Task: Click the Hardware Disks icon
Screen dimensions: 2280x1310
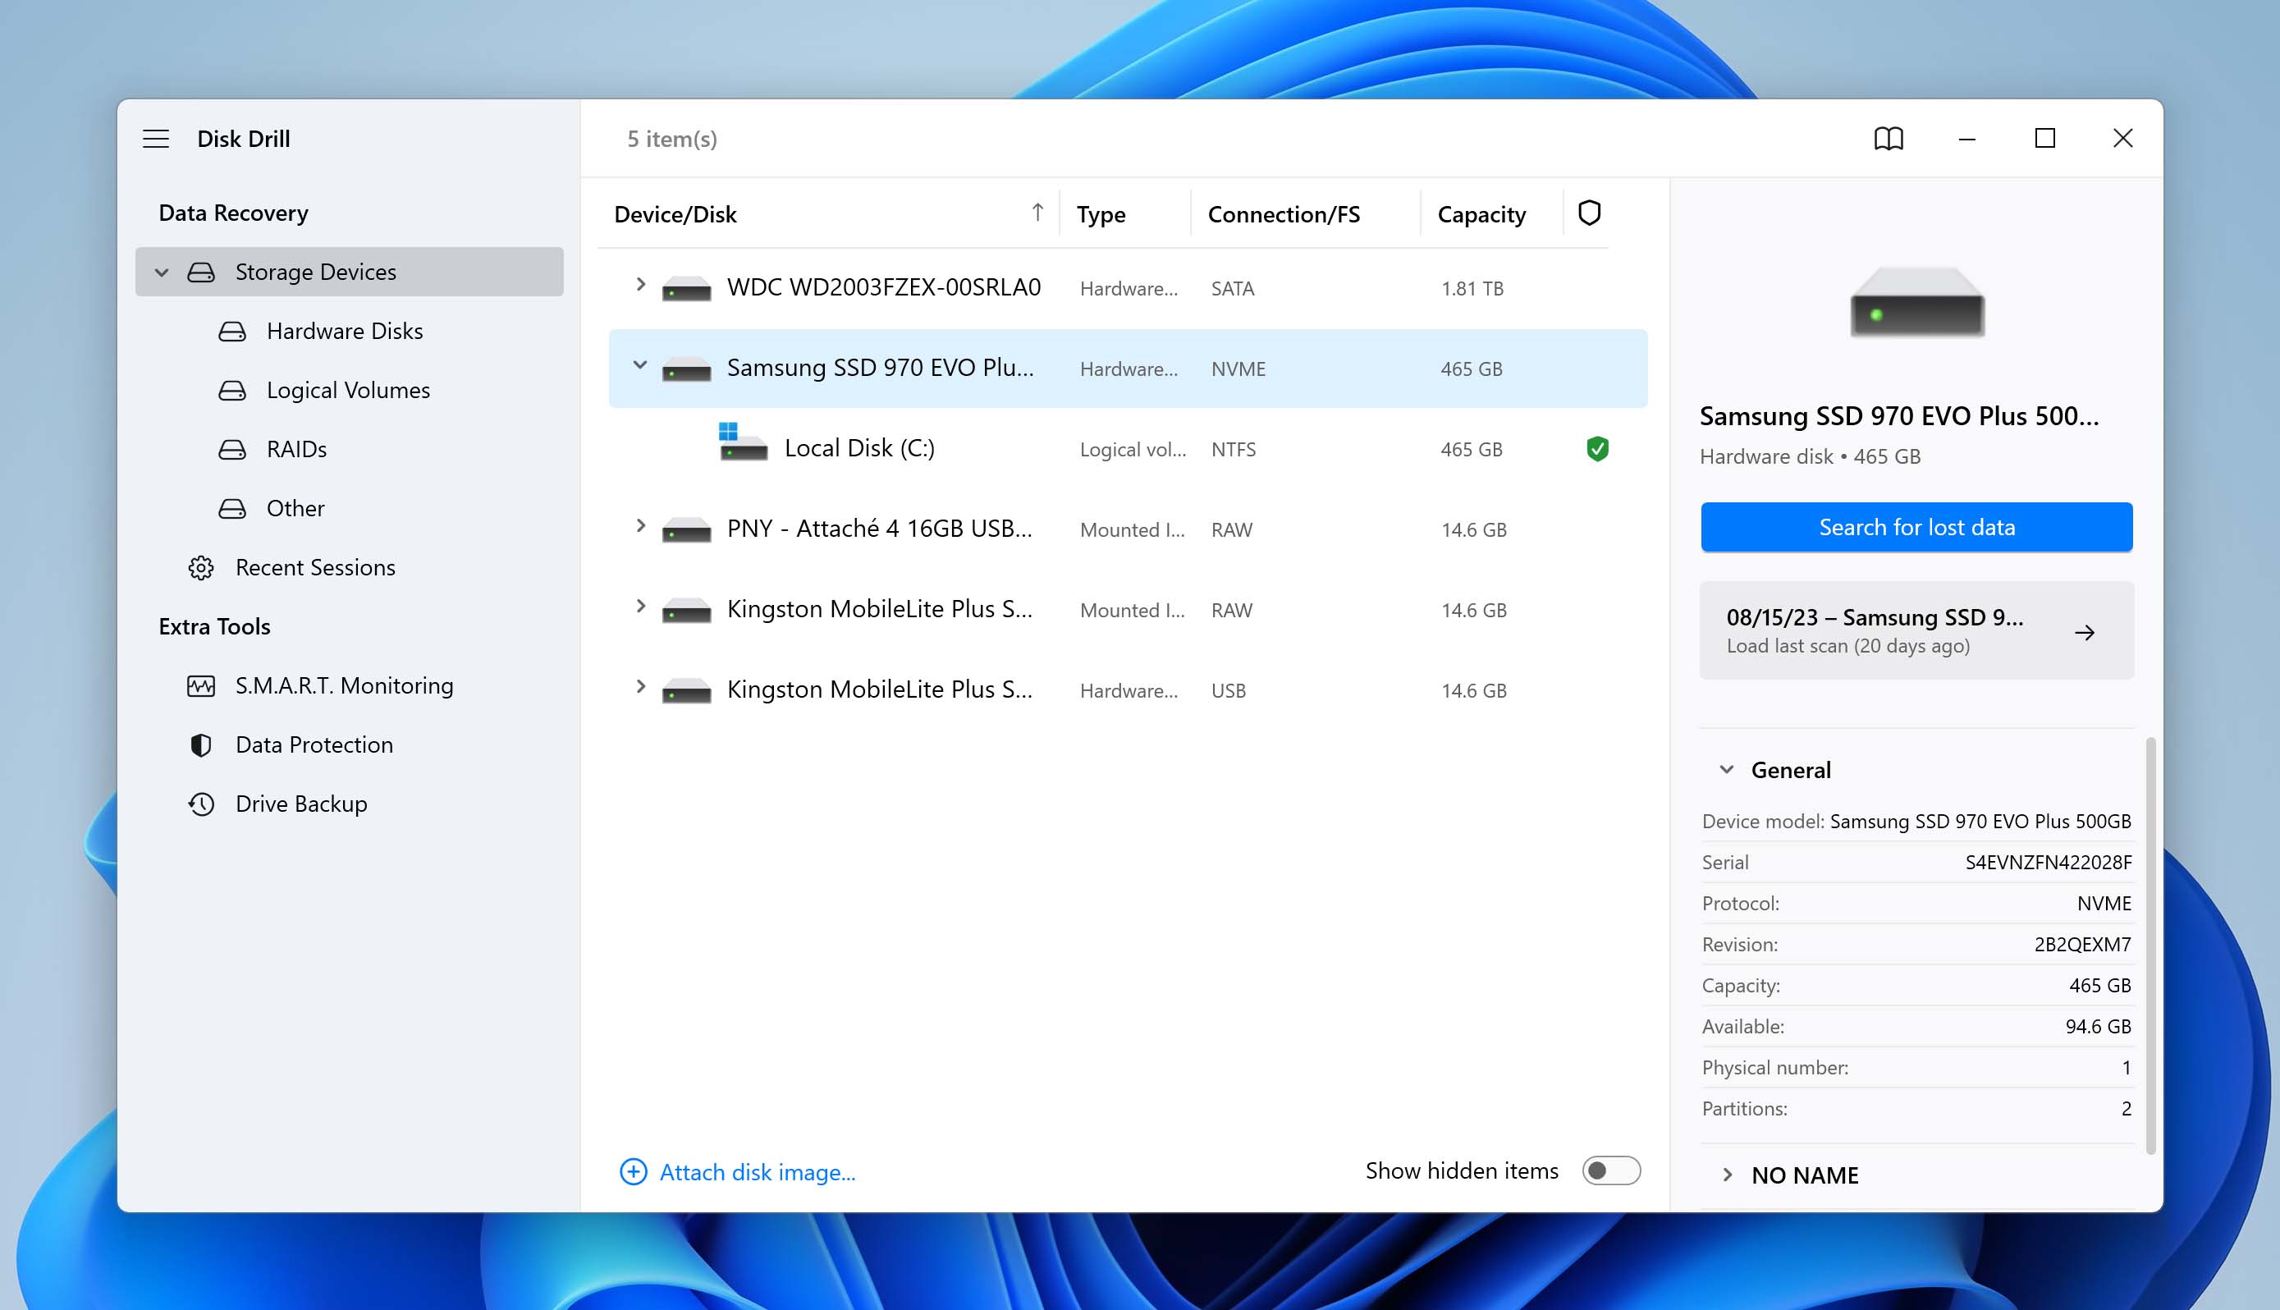Action: tap(233, 331)
